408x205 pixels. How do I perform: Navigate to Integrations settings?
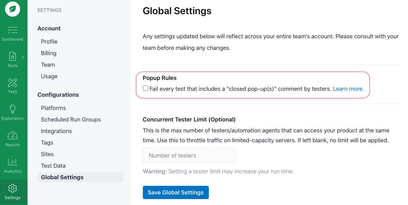pos(56,131)
